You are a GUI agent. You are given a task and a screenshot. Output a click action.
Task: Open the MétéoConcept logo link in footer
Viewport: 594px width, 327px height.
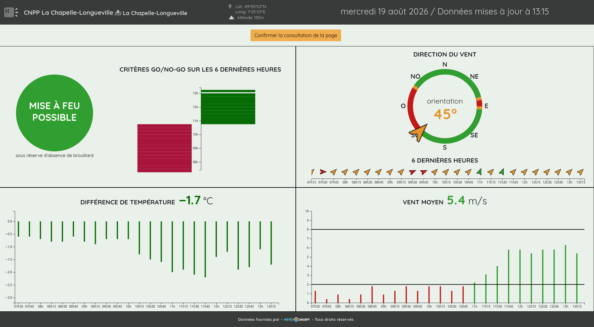click(x=297, y=320)
